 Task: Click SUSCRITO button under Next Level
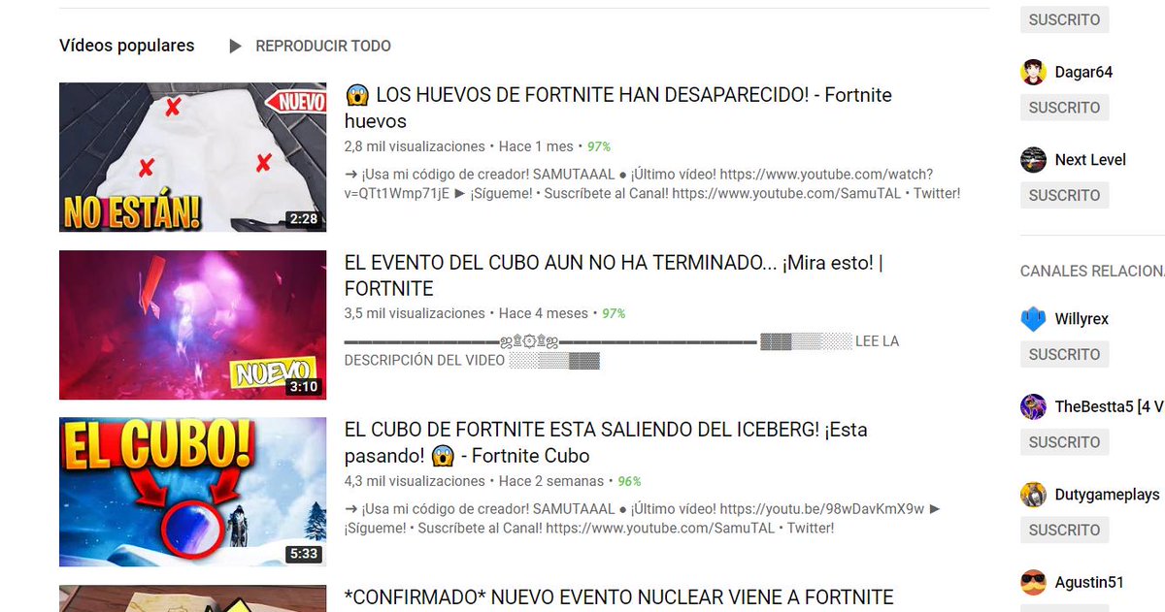pos(1064,195)
